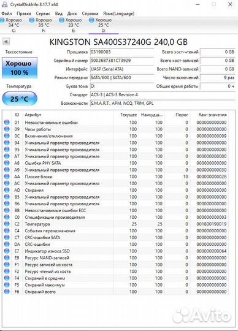This screenshot has height=331, width=238.
Task: Click the Режим передачи field SATA/600
Action: pyautogui.click(x=122, y=78)
